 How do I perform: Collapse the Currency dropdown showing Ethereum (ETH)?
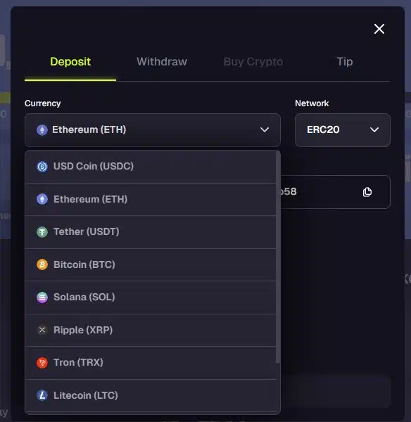click(153, 130)
